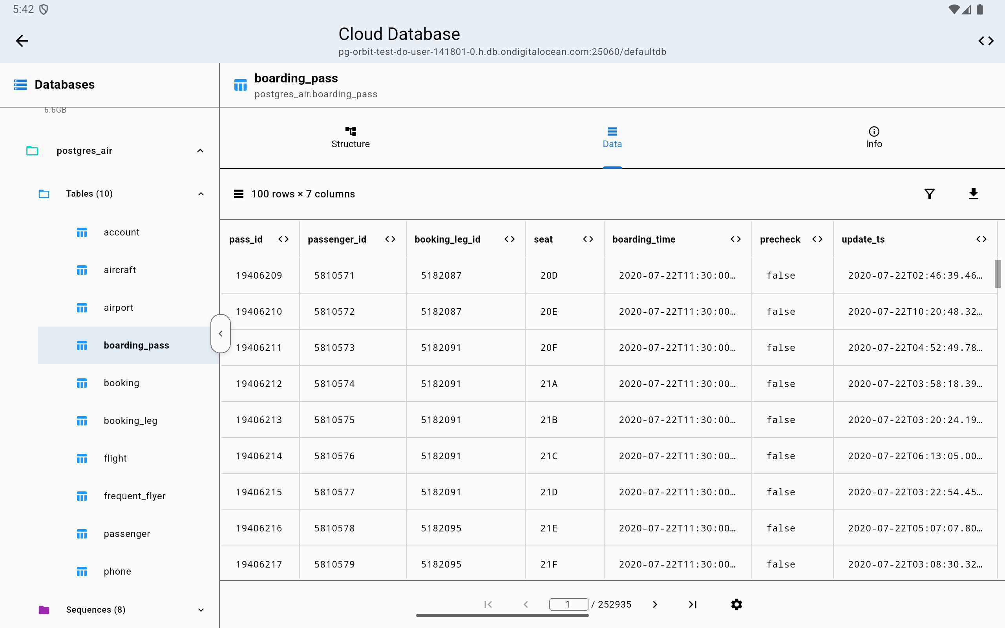The image size is (1005, 628).
Task: Click the postgres_air schema folder icon
Action: [x=32, y=151]
